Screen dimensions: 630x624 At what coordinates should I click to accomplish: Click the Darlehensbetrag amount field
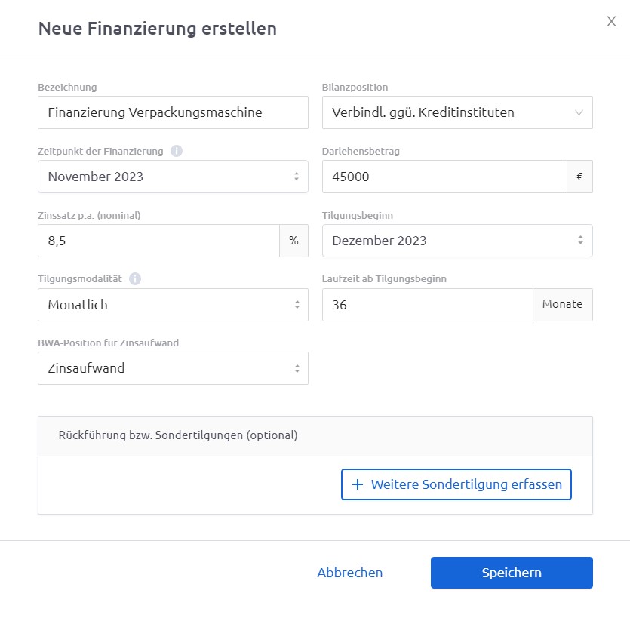point(444,177)
